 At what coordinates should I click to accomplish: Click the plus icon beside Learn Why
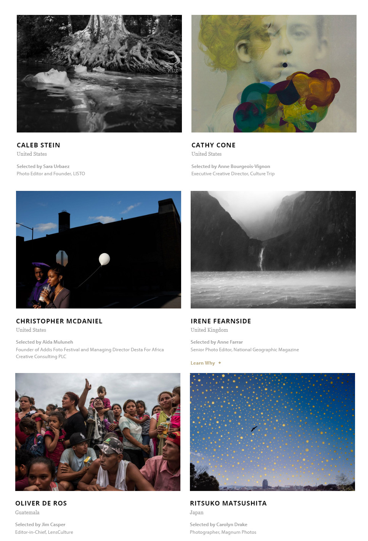(220, 363)
